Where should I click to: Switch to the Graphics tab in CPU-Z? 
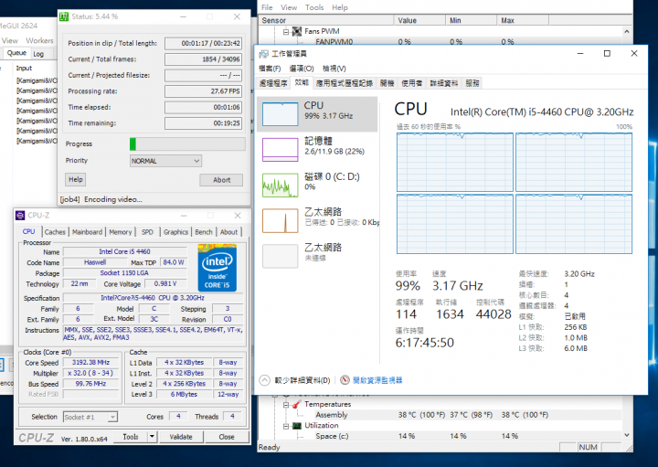(x=175, y=232)
